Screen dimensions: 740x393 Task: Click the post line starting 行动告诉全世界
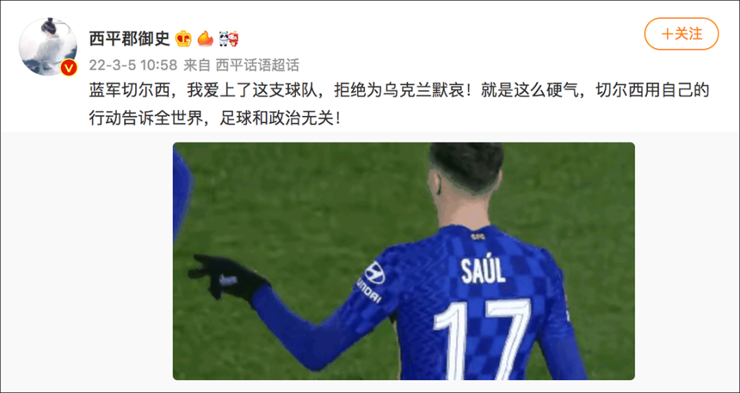click(214, 118)
